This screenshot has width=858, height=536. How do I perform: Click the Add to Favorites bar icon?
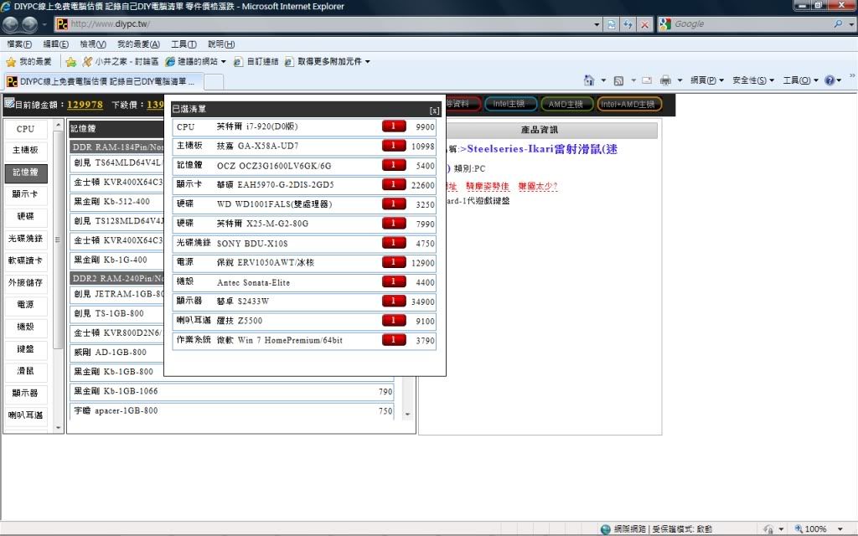pos(70,62)
